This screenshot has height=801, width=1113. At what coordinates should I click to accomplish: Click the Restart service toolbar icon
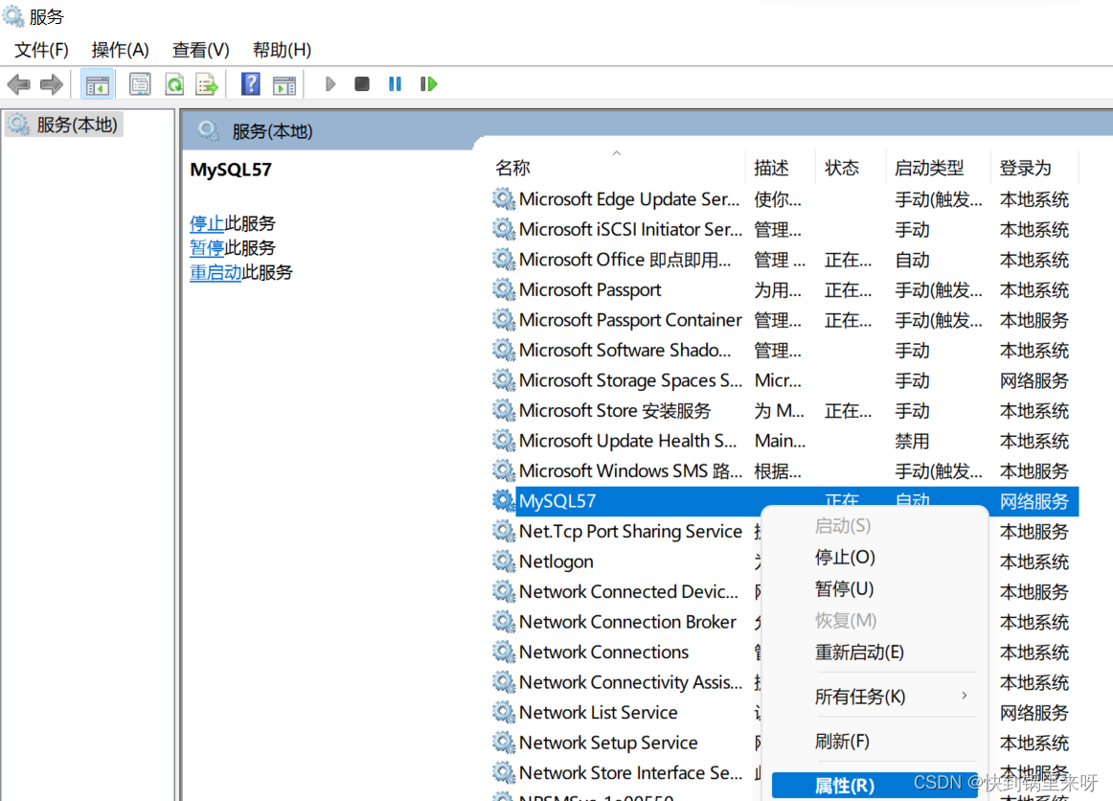[429, 83]
